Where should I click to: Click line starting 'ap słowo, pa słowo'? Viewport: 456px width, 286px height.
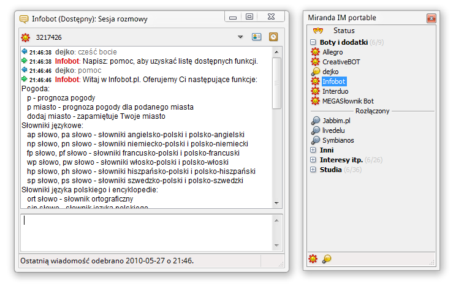click(x=135, y=135)
